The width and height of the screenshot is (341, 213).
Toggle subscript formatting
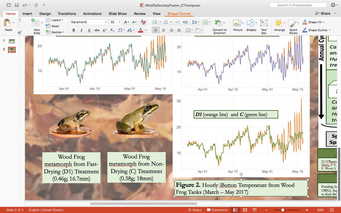point(112,30)
